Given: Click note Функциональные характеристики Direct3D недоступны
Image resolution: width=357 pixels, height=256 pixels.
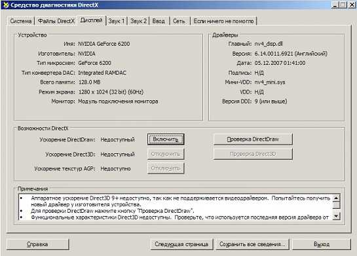Looking at the screenshot, I should (x=179, y=217).
